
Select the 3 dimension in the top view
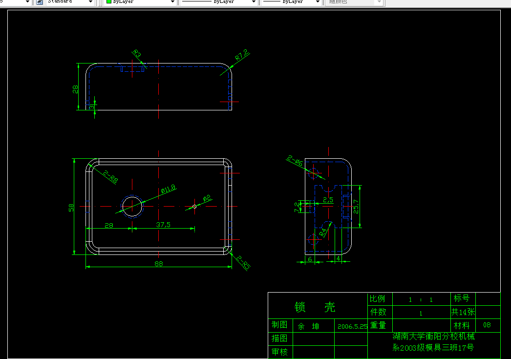[x=92, y=107]
